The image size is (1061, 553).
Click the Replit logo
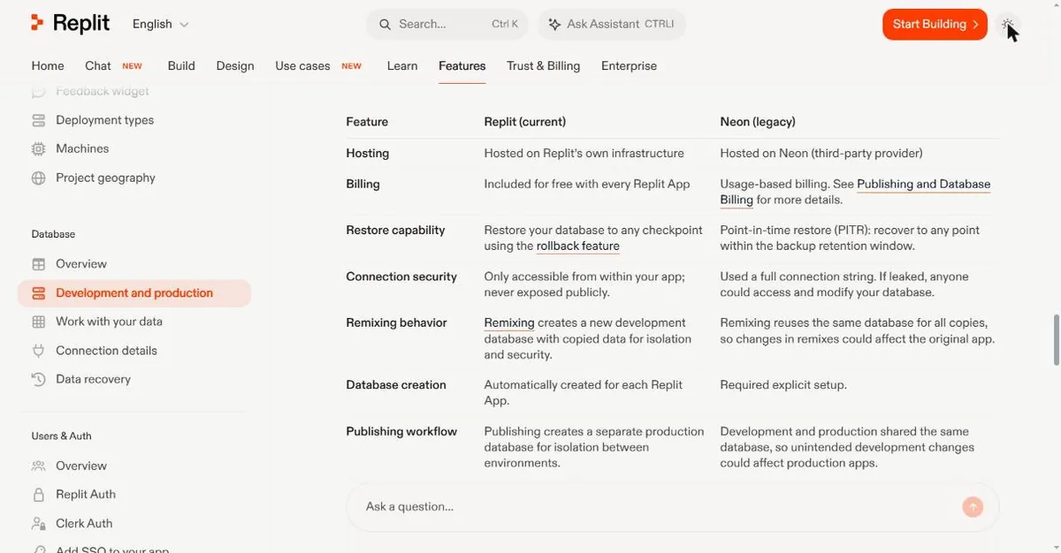(70, 24)
